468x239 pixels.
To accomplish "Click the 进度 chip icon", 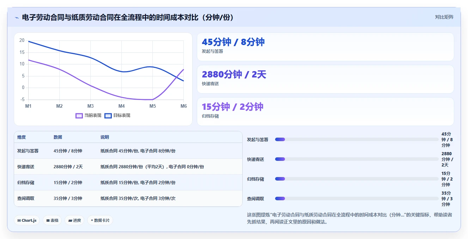I will point(70,220).
